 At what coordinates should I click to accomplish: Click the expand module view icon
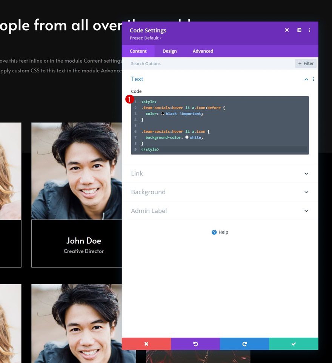coord(287,30)
